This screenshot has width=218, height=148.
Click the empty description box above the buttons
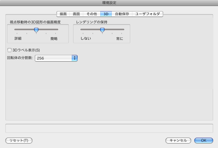(109, 128)
